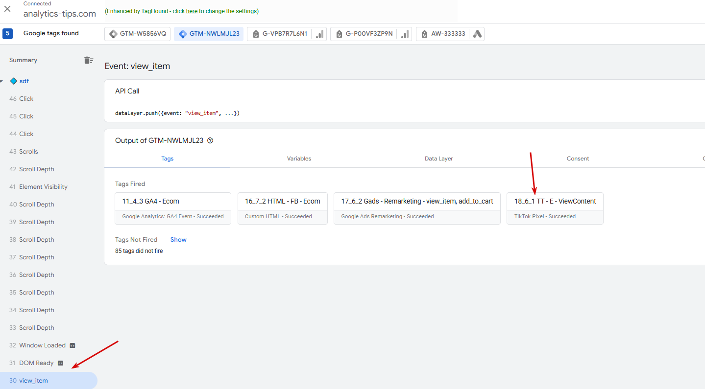705x389 pixels.
Task: Switch to the Tags tab
Action: pos(168,159)
